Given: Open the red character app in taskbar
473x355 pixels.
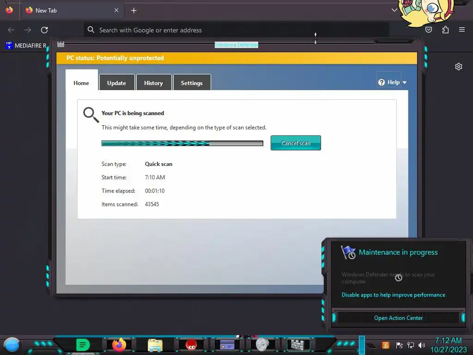Looking at the screenshot, I should click(x=191, y=345).
